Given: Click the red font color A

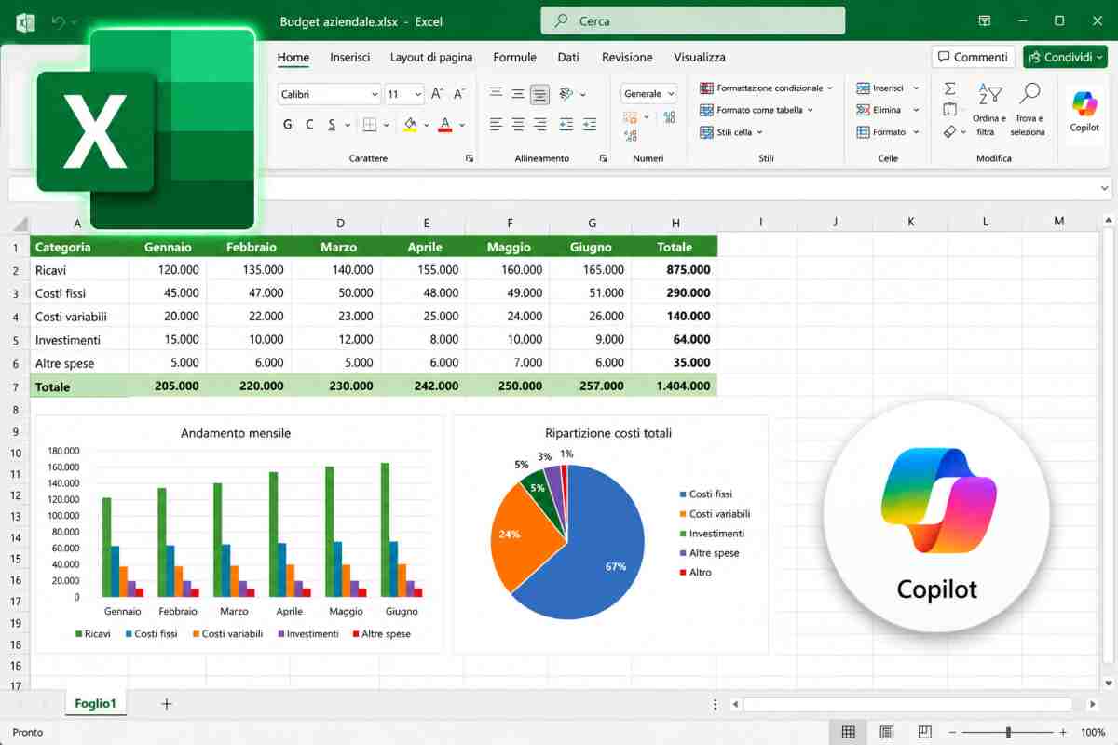Looking at the screenshot, I should [x=445, y=124].
